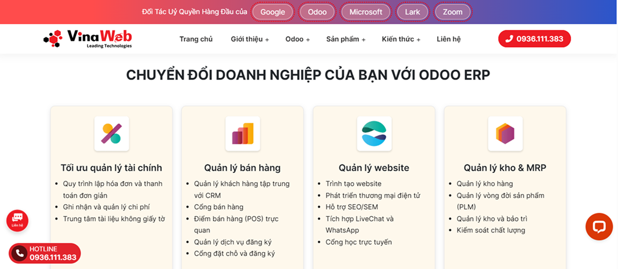This screenshot has width=618, height=269.
Task: Select the Google partner pill
Action: pyautogui.click(x=272, y=12)
